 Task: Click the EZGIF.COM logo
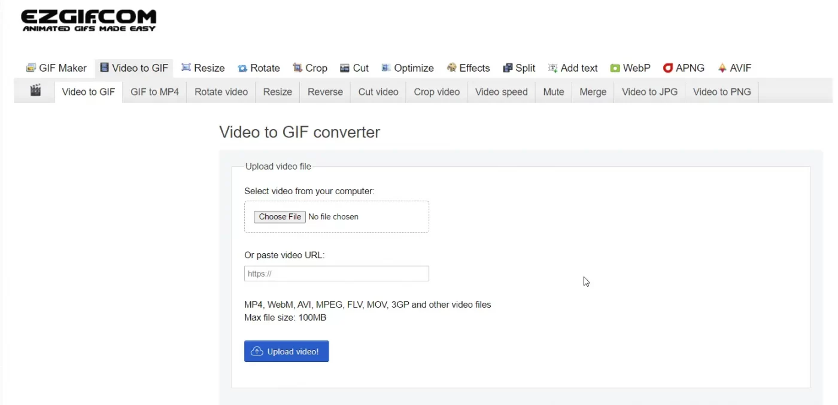(89, 20)
